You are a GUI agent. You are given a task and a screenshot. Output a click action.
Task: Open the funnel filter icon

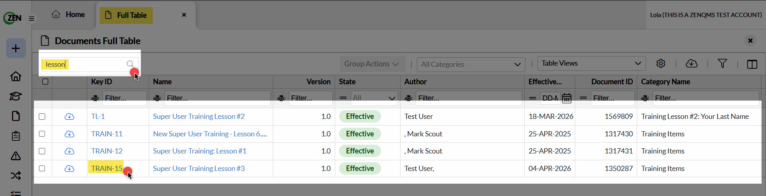pos(722,64)
